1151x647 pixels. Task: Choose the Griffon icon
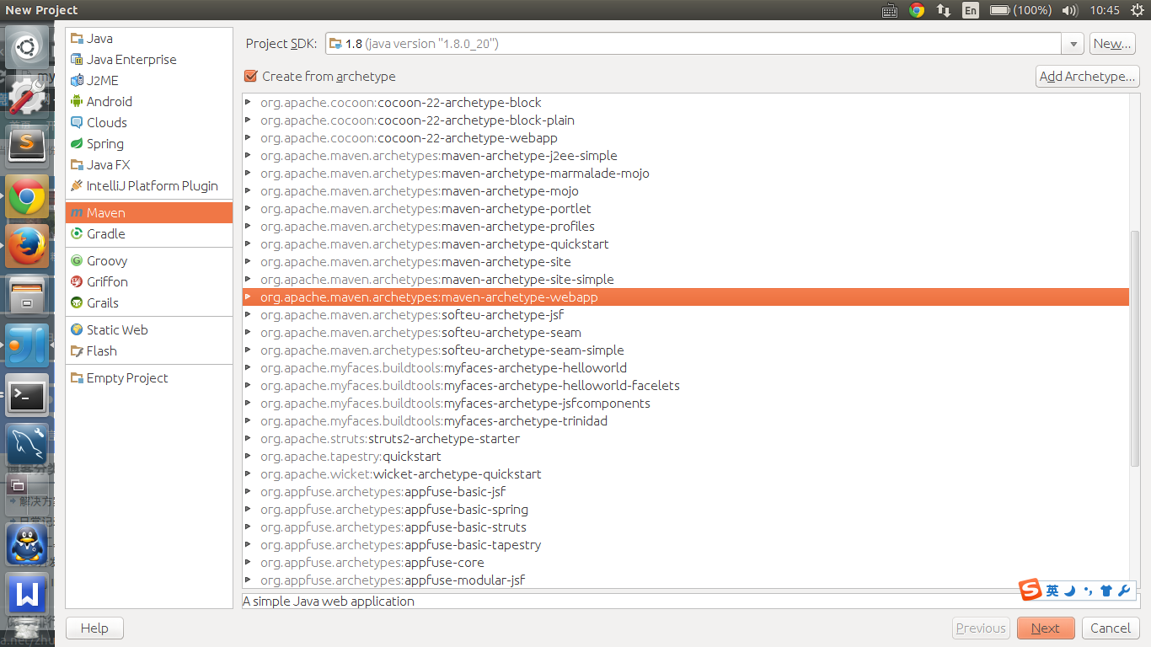78,282
